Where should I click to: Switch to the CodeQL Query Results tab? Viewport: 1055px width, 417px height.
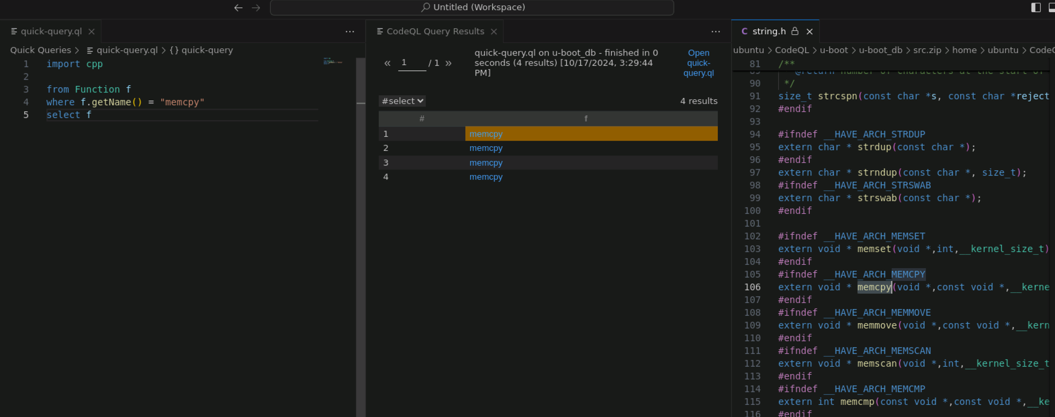pyautogui.click(x=435, y=32)
